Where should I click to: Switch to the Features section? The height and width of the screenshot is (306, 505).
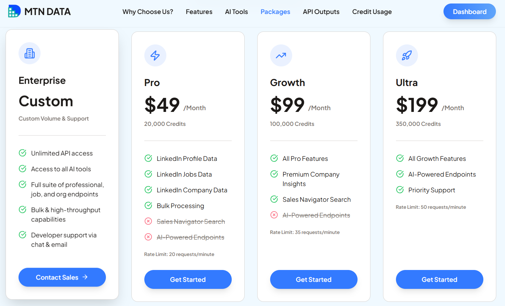pos(199,12)
